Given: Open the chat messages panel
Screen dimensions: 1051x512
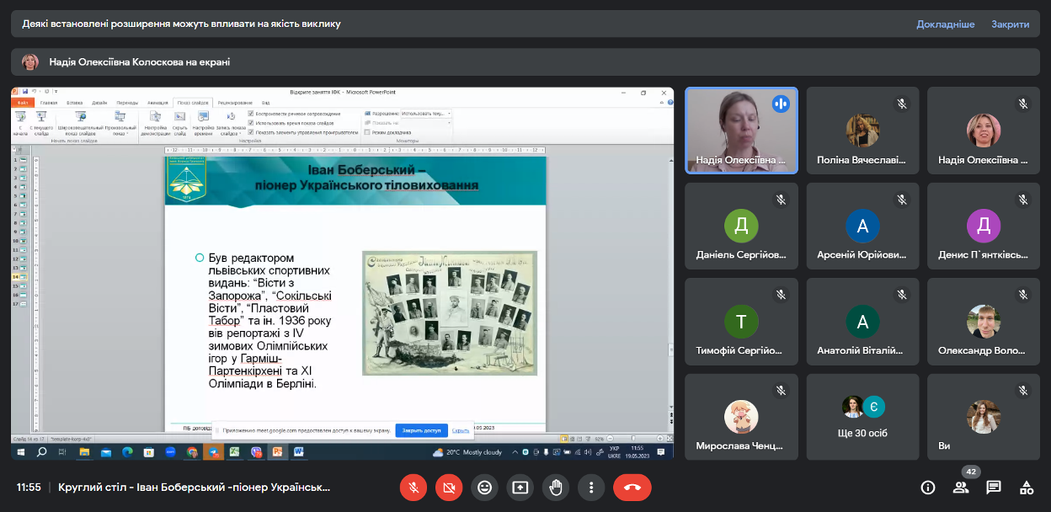Looking at the screenshot, I should pyautogui.click(x=994, y=487).
